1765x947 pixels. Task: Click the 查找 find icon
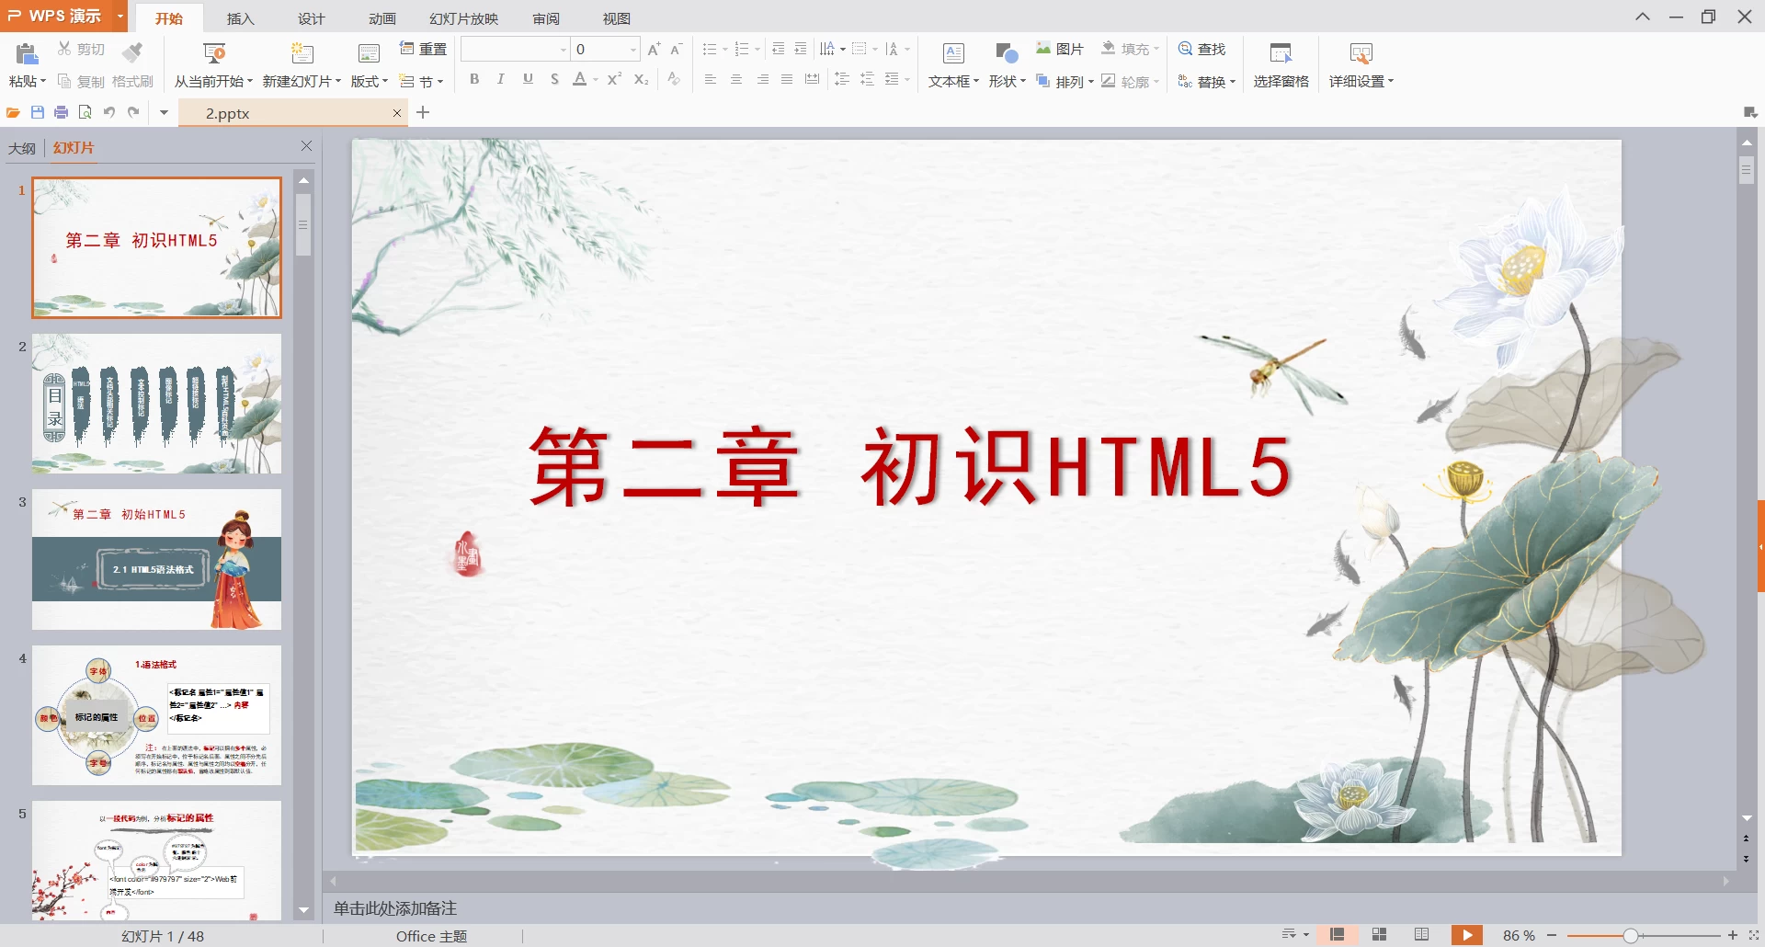[x=1202, y=49]
